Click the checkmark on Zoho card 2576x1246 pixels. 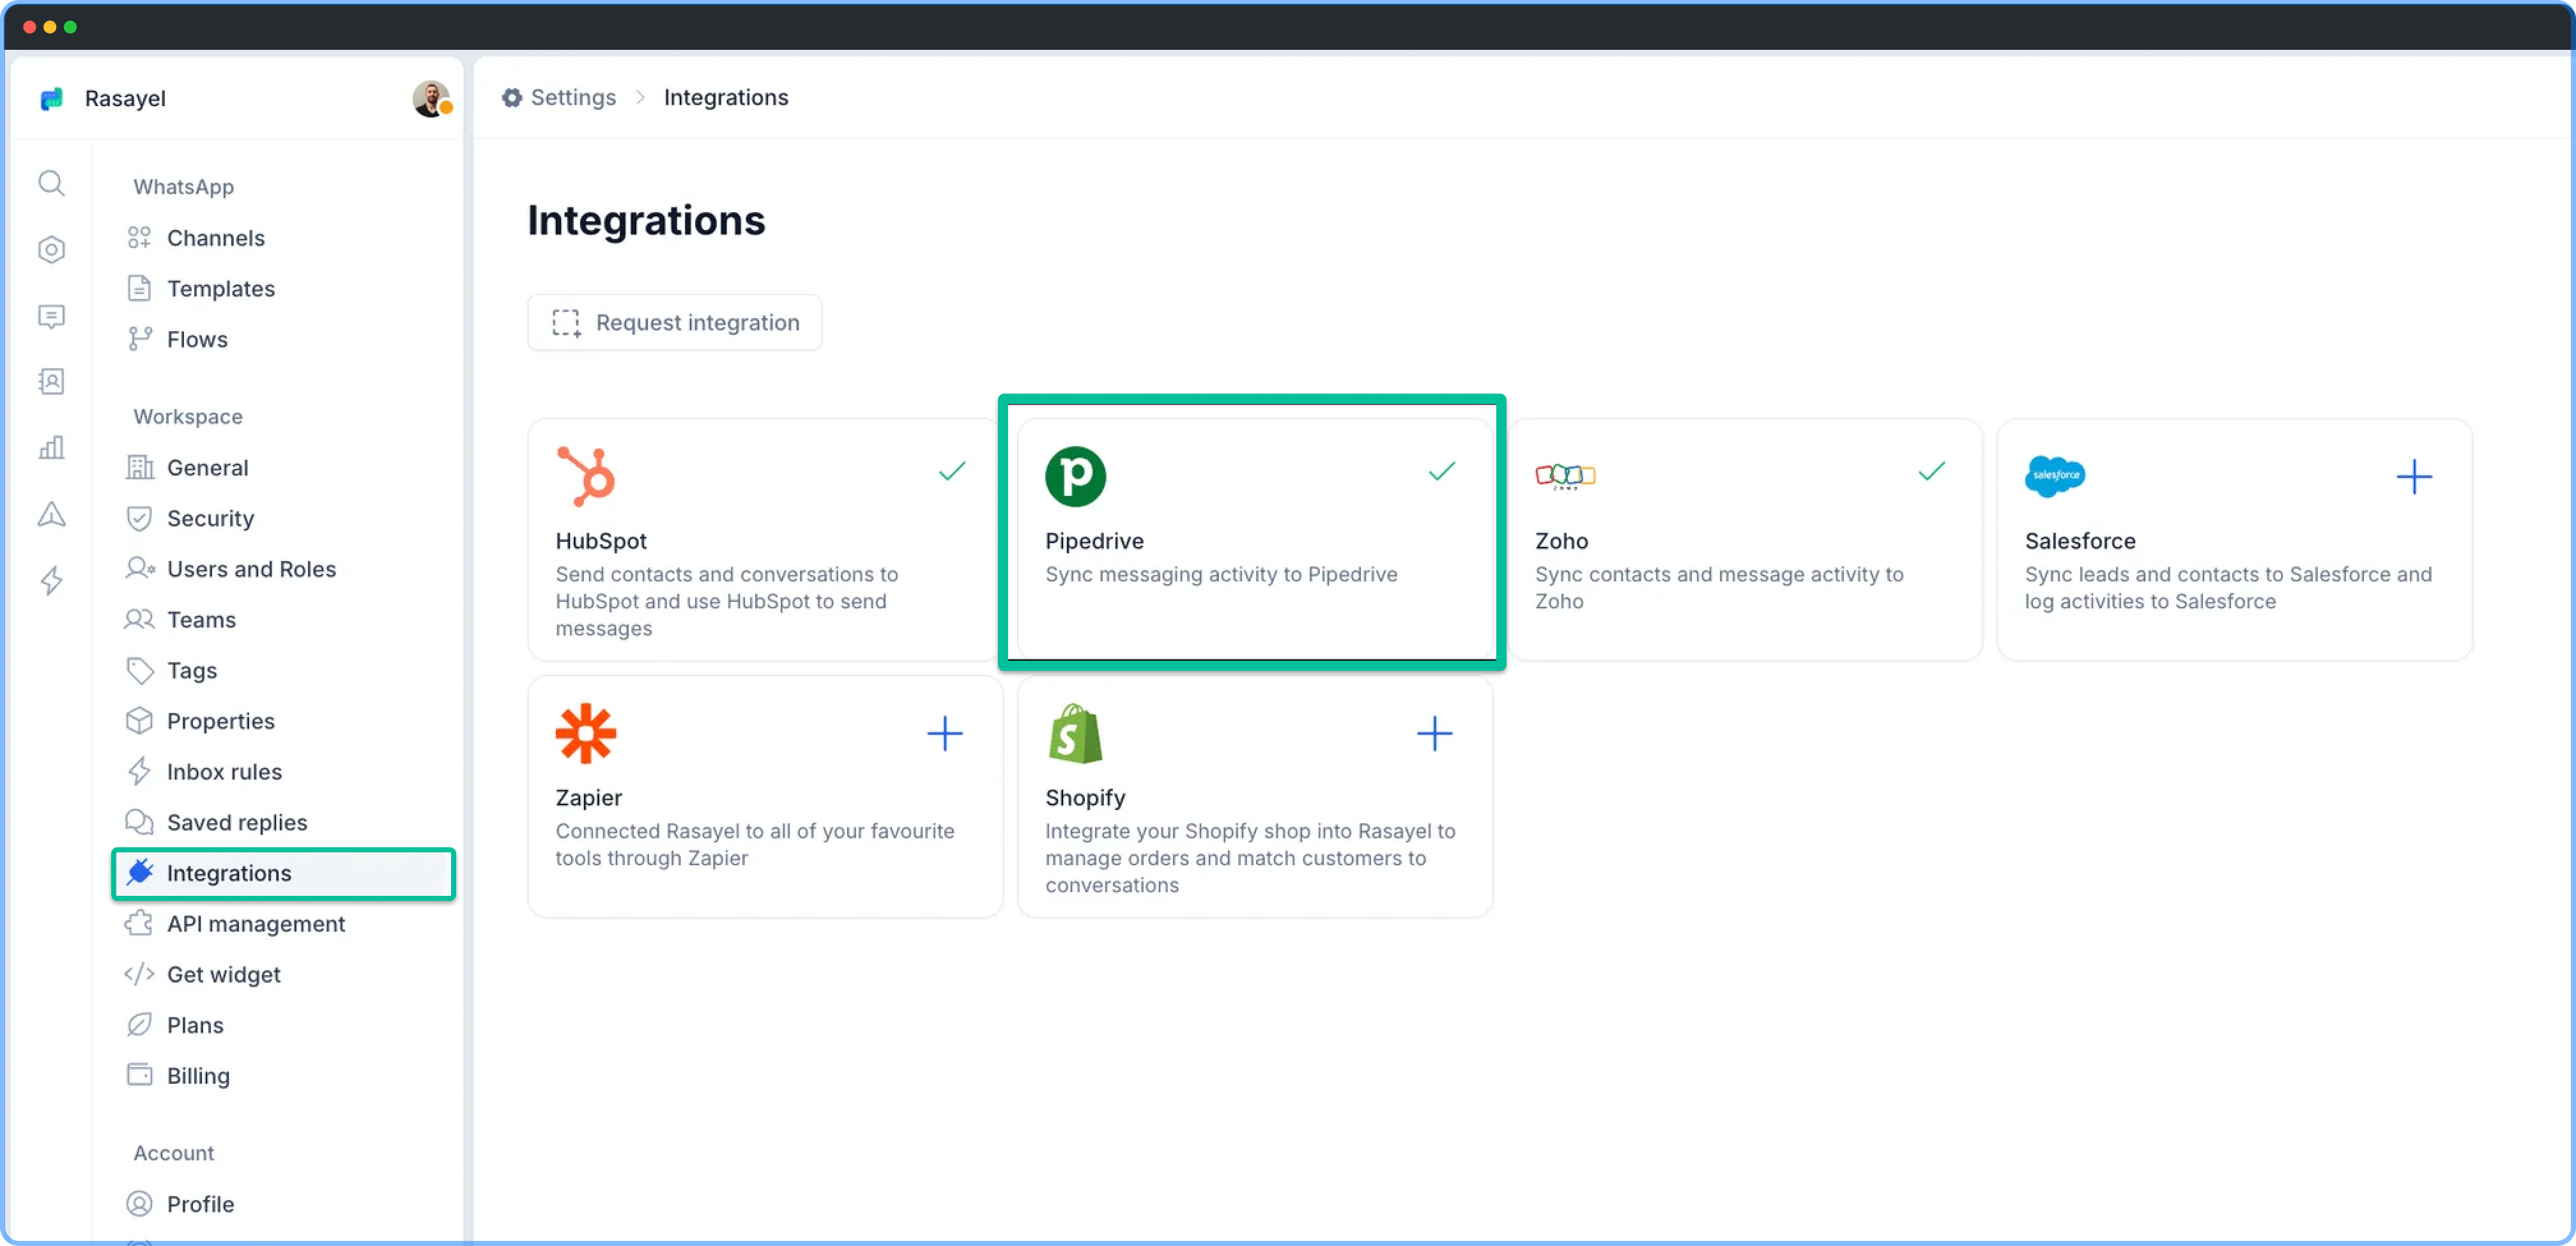[x=1931, y=471]
